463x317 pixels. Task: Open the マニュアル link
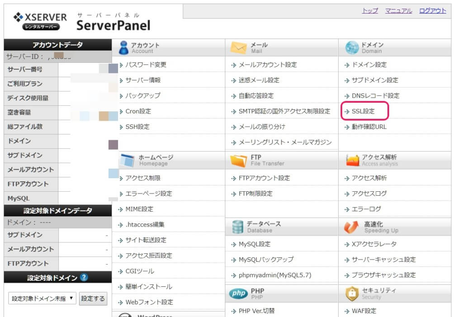398,10
